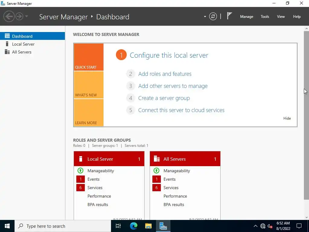The height and width of the screenshot is (232, 309).
Task: Open Services in All Servers tile
Action: [171, 188]
